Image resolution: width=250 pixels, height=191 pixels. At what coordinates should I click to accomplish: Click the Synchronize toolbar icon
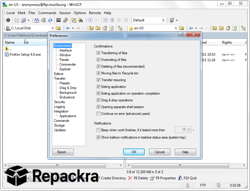tap(43, 20)
